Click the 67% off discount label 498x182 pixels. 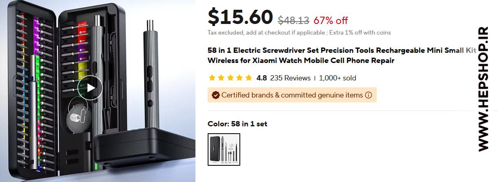(x=331, y=20)
